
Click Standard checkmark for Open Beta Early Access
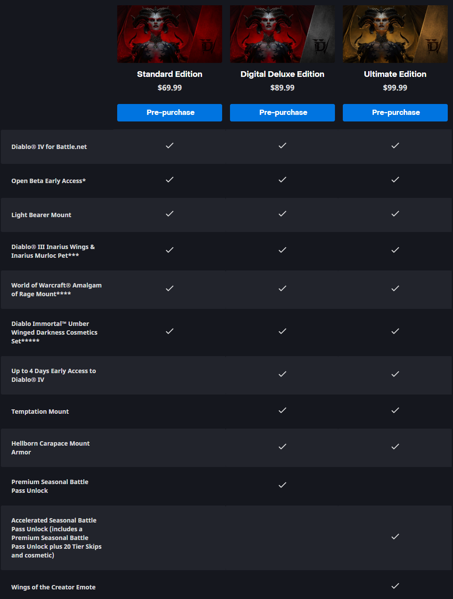(170, 180)
